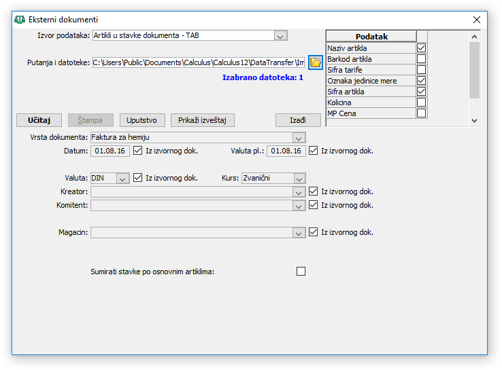Expand the Kurs dropdown
Viewport: 502px width, 370px height.
coord(299,179)
